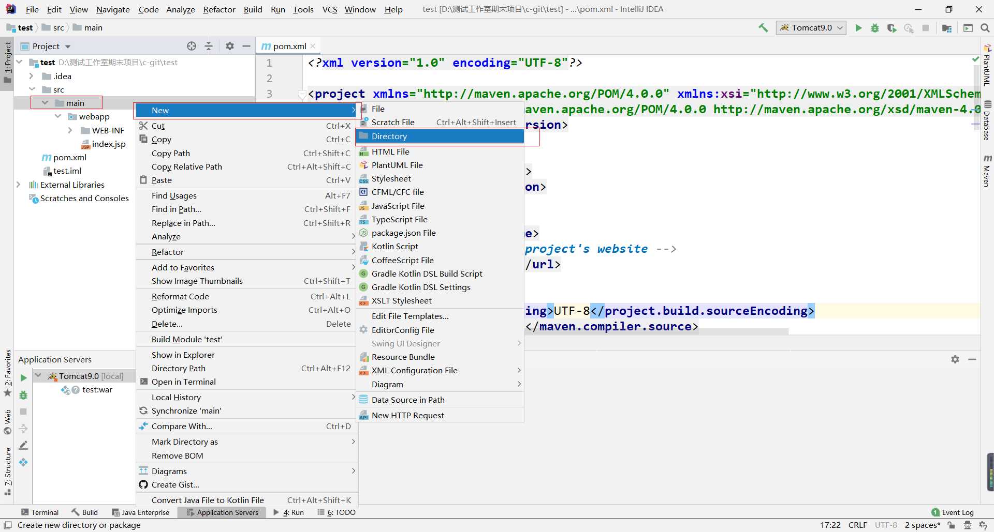Expand the WEB-INF folder
Viewport: 994px width, 532px height.
pyautogui.click(x=70, y=130)
